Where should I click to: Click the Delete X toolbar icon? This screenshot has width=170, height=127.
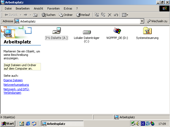click(109, 15)
